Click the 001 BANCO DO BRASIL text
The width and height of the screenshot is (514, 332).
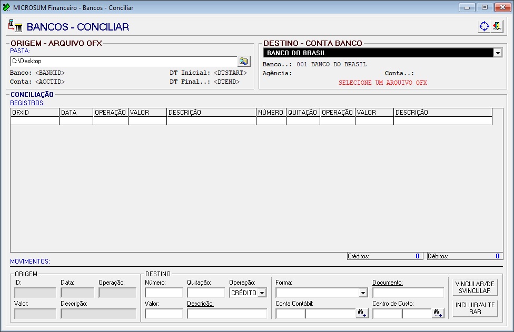click(x=331, y=64)
